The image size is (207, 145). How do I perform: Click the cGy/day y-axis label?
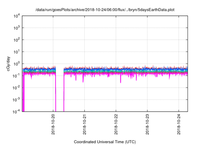point(8,64)
